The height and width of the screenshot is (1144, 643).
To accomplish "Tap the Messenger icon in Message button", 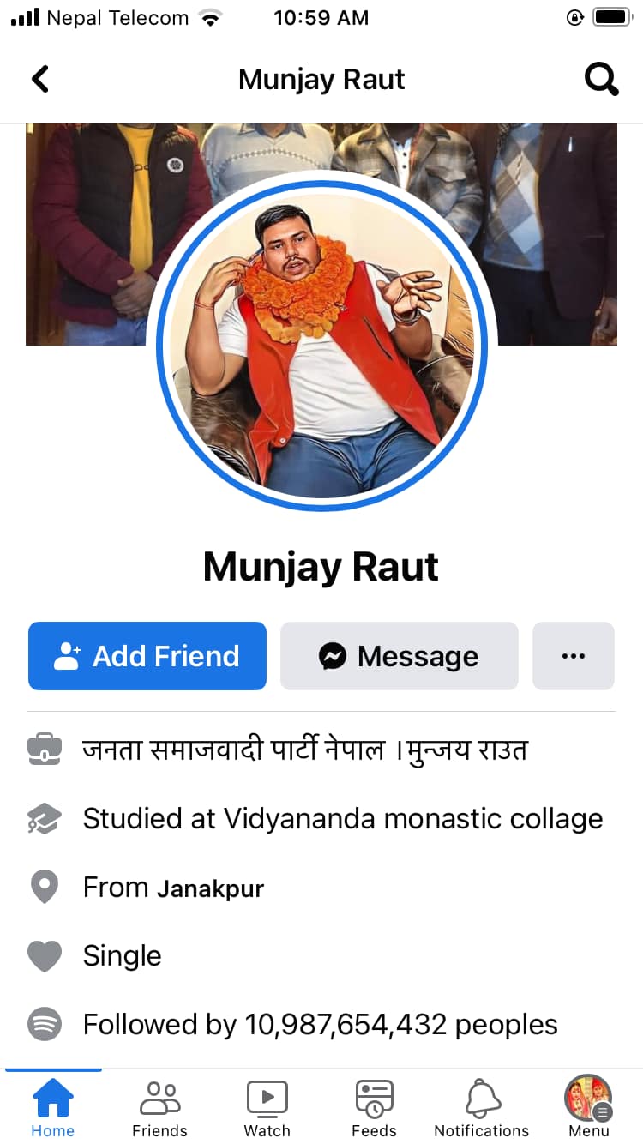I will [x=333, y=656].
